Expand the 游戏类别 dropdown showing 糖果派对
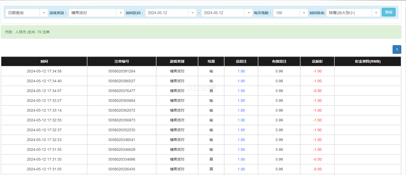Image resolution: width=406 pixels, height=175 pixels. (x=96, y=13)
